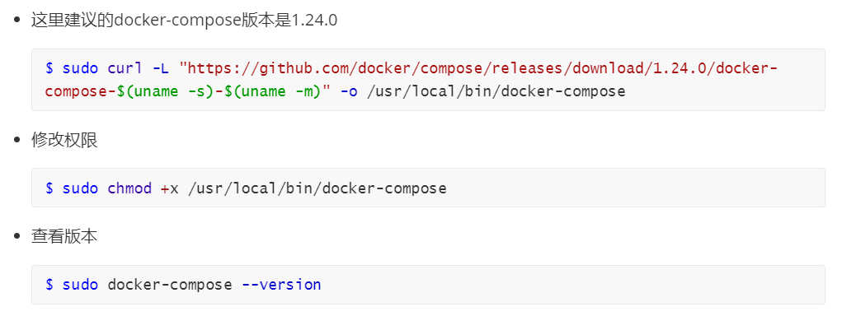Click the red github.com download URL string
This screenshot has height=316, width=856.
[x=478, y=68]
